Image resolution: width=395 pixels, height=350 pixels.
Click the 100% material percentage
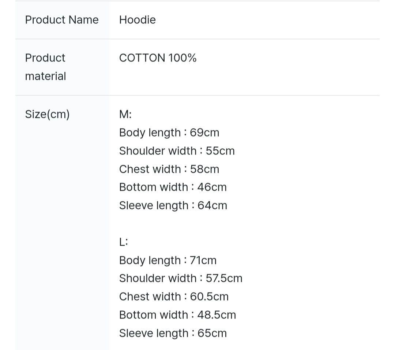click(183, 58)
